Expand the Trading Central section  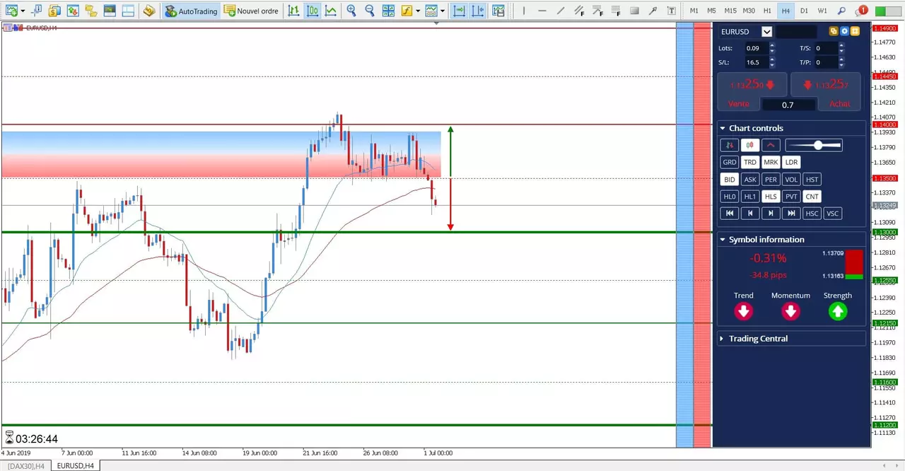[x=723, y=339]
